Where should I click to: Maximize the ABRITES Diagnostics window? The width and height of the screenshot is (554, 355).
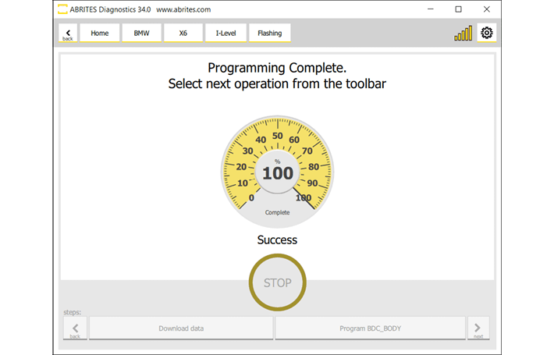click(x=458, y=10)
